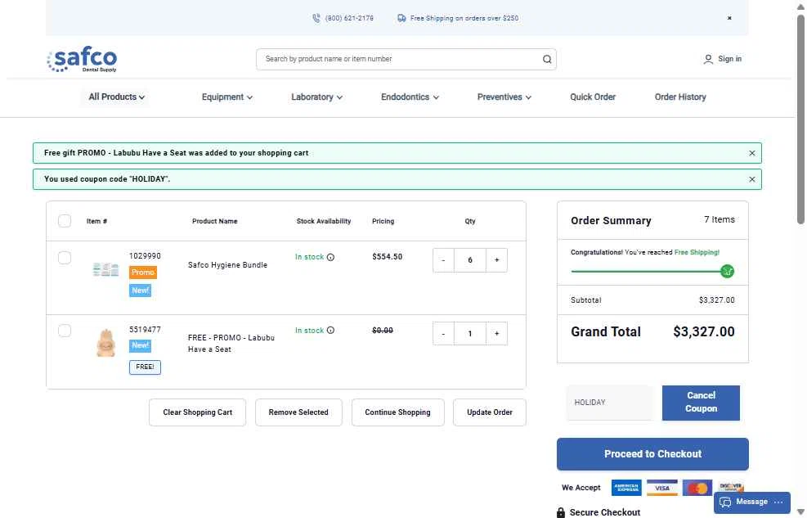Click Continue Shopping button
This screenshot has height=518, width=807.
(x=398, y=412)
